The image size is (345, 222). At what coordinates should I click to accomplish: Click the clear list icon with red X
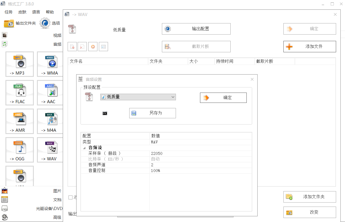(82, 47)
